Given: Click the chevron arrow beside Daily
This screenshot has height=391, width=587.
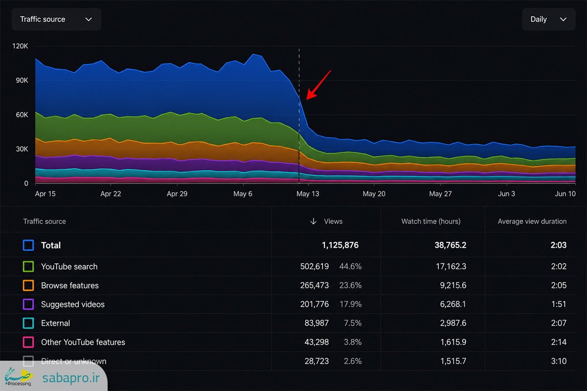Looking at the screenshot, I should (x=563, y=20).
